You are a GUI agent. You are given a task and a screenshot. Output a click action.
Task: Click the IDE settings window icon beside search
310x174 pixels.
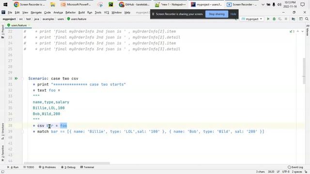[301, 19]
